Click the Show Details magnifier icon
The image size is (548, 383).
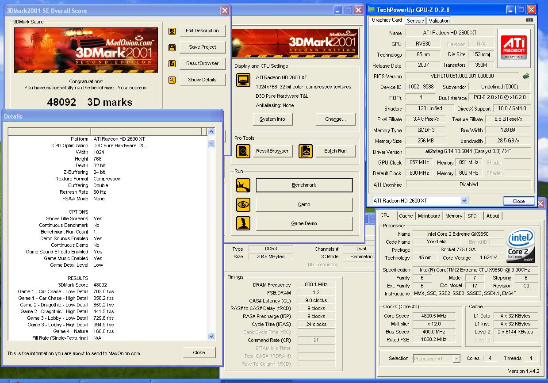(172, 80)
